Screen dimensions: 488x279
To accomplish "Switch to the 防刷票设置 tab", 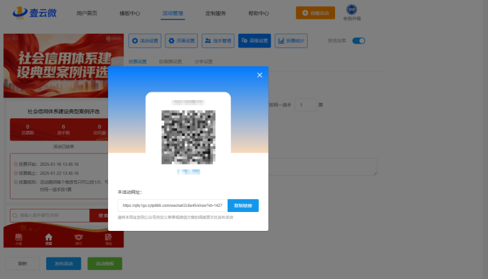I will pos(170,62).
